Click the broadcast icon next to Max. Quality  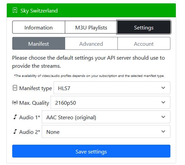15,103
